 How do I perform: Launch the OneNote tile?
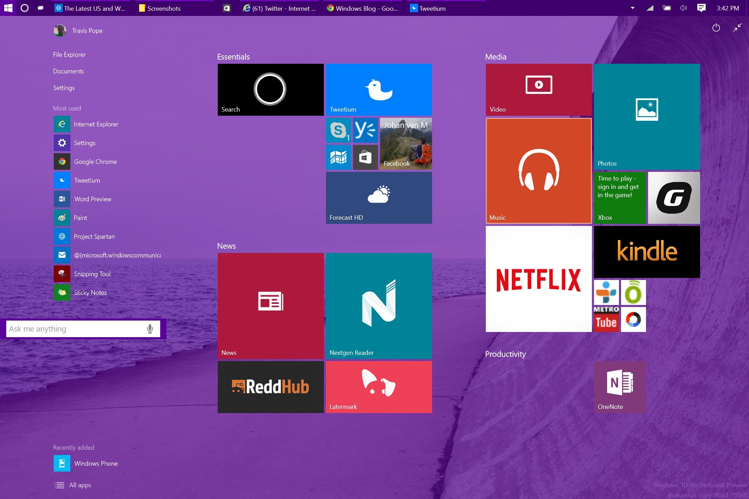620,387
